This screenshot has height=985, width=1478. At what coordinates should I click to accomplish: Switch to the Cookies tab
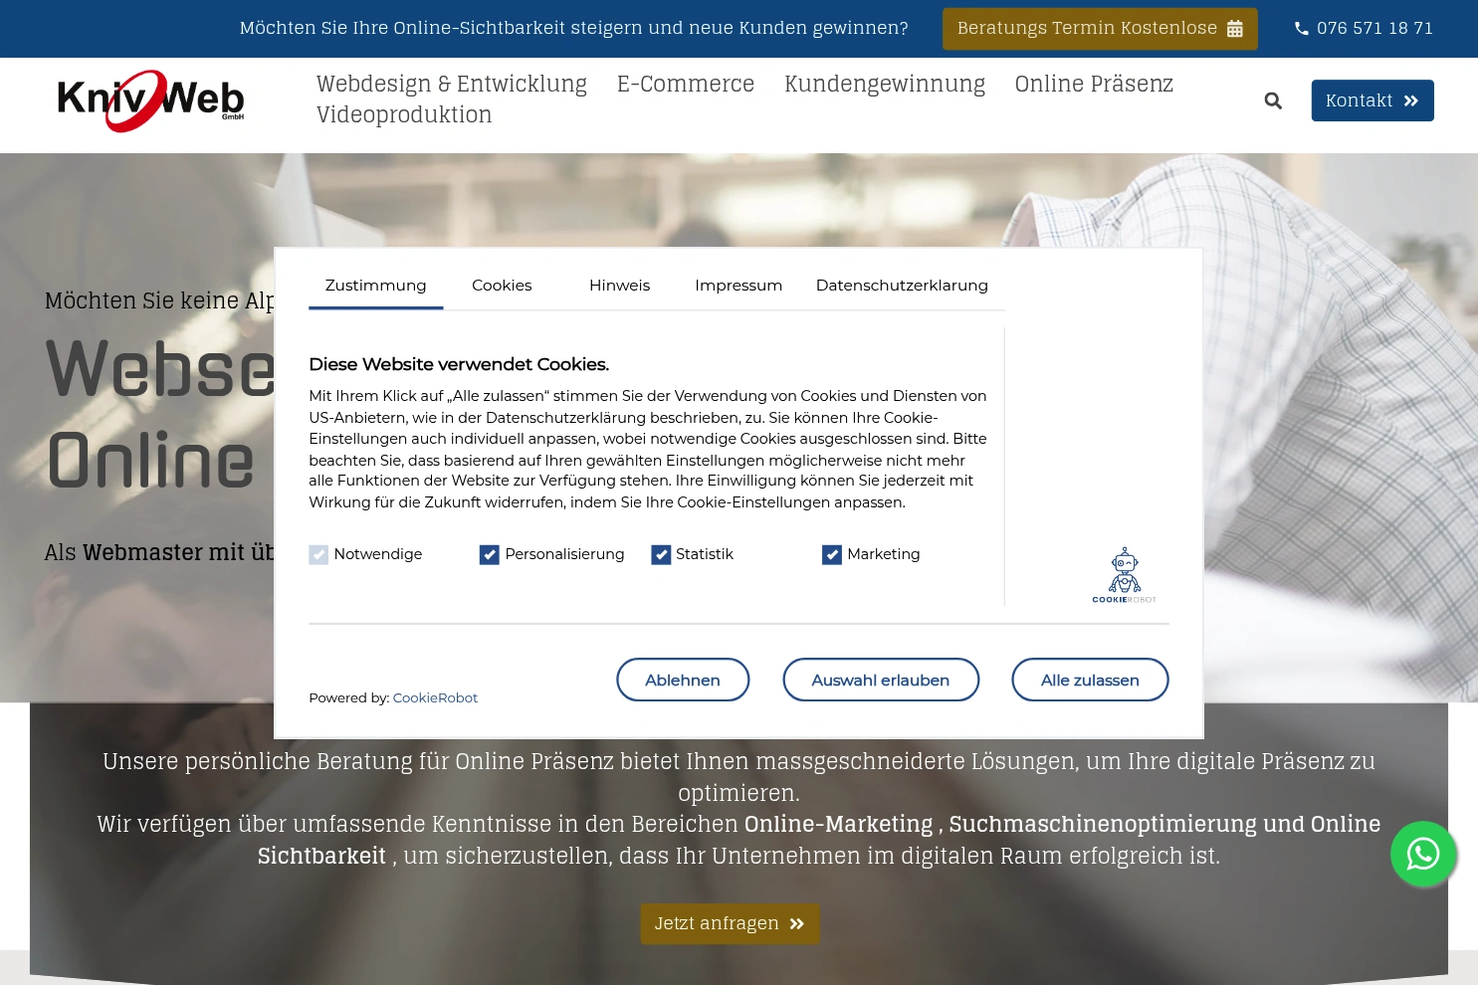502,285
